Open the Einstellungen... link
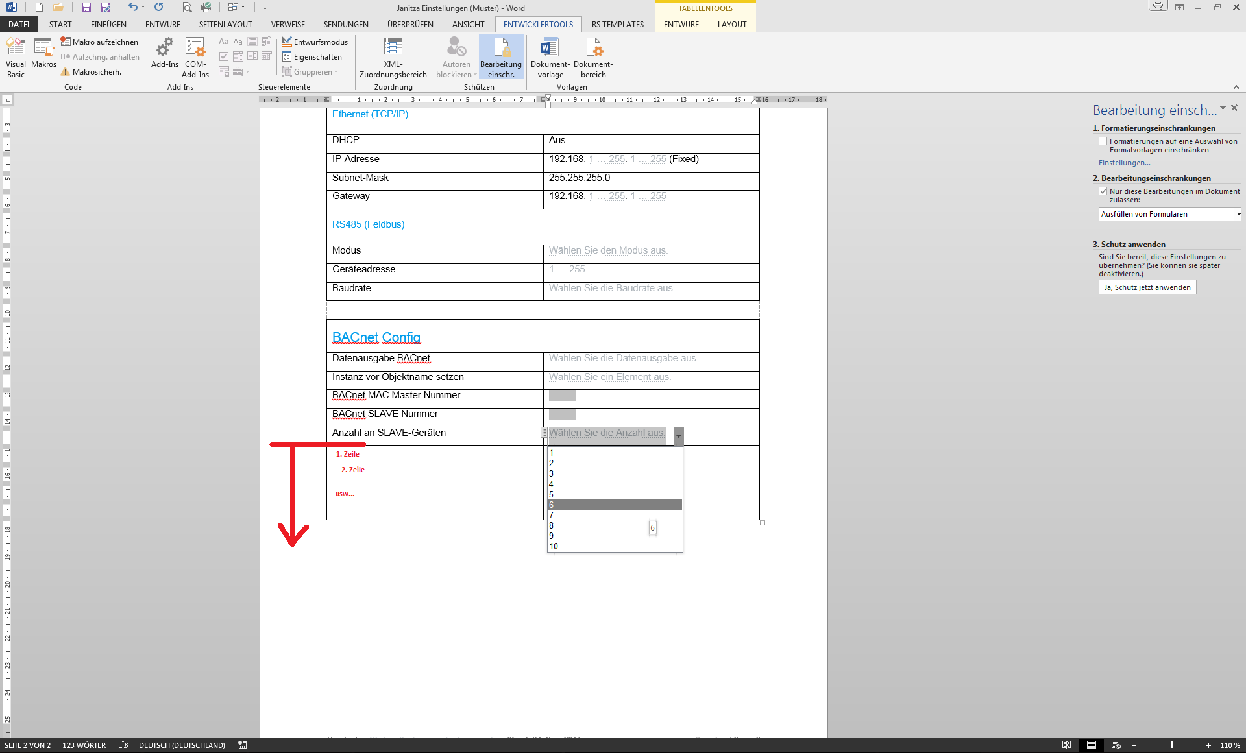This screenshot has height=753, width=1246. click(1124, 163)
